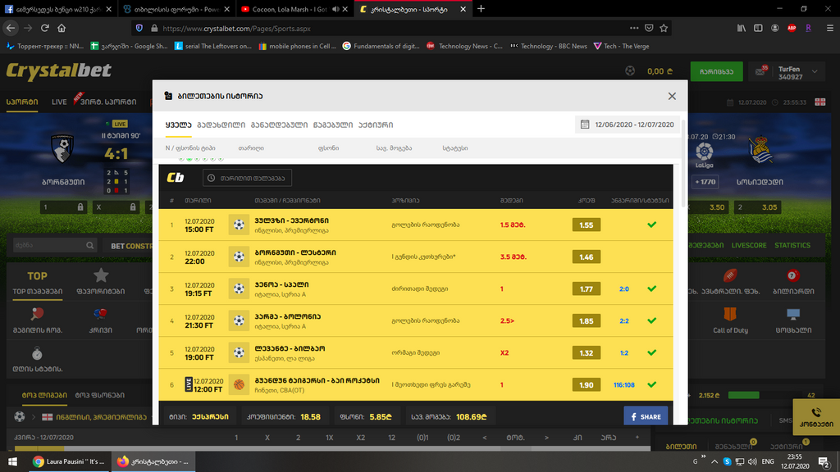This screenshot has height=472, width=840.
Task: Click the basketball icon in row 6
Action: pyautogui.click(x=239, y=385)
